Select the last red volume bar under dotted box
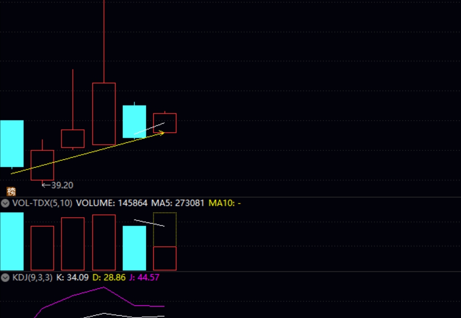This screenshot has height=318, width=461. pyautogui.click(x=165, y=258)
